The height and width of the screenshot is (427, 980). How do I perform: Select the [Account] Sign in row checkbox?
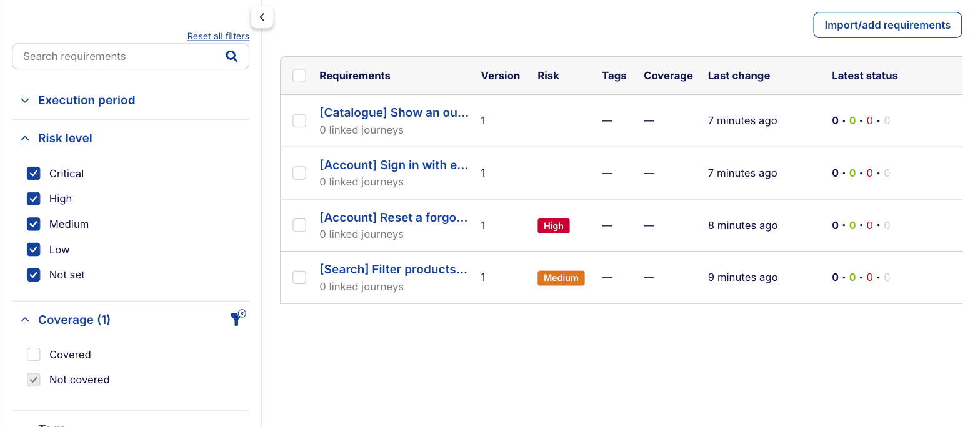pos(299,173)
